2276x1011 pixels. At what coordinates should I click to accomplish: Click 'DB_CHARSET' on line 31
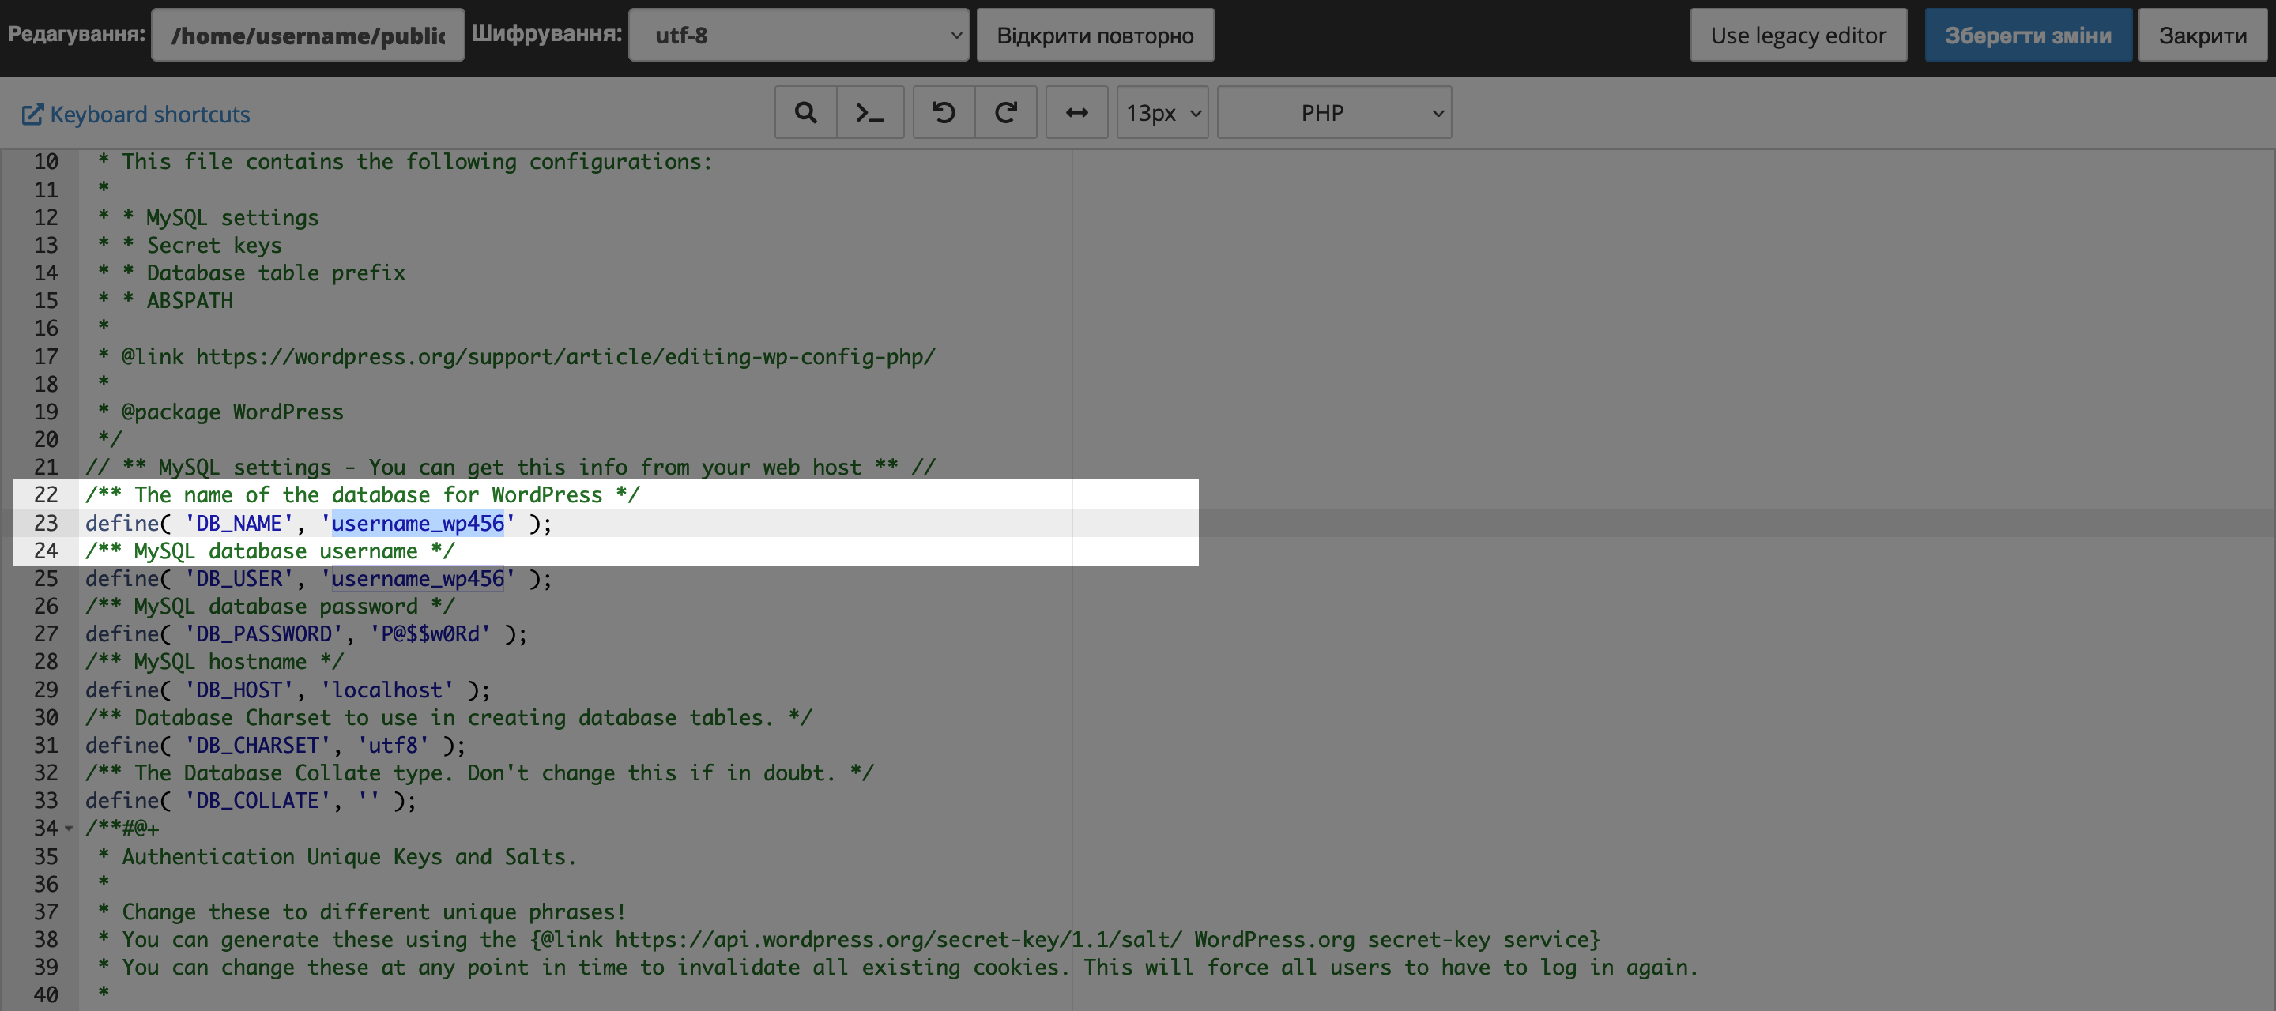coord(257,746)
